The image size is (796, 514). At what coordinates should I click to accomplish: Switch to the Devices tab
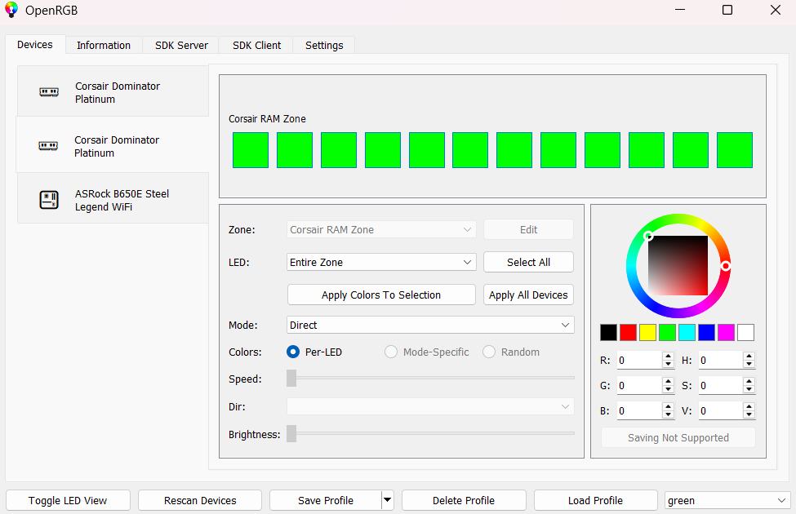(35, 45)
